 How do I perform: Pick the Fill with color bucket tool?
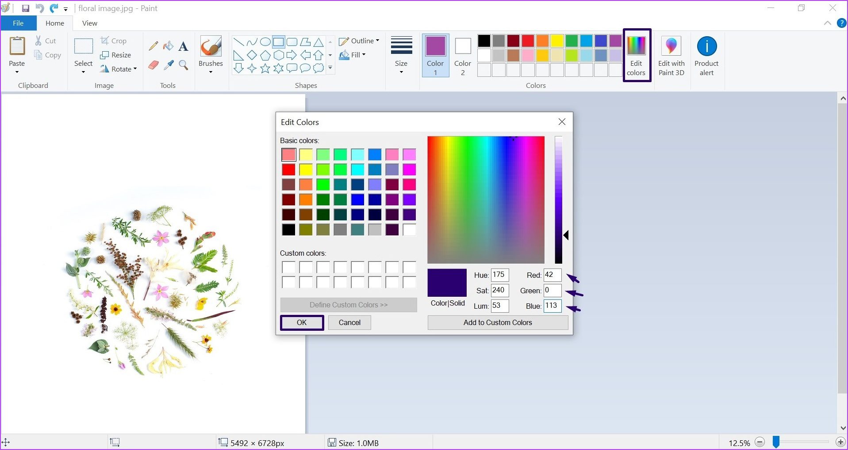(168, 45)
